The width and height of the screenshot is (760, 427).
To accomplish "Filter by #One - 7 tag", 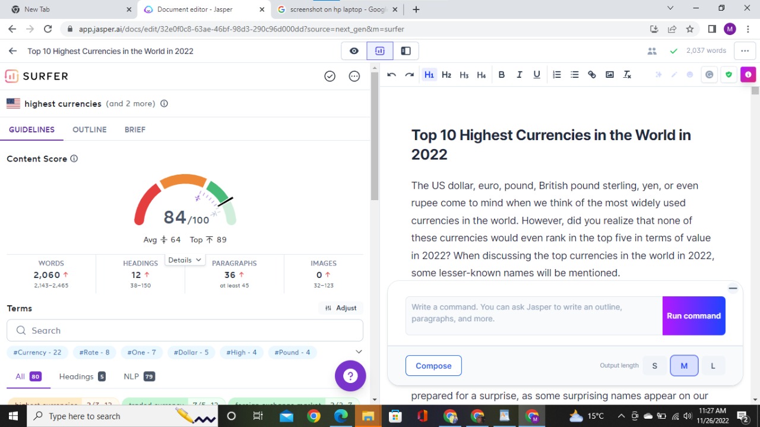I will [141, 352].
